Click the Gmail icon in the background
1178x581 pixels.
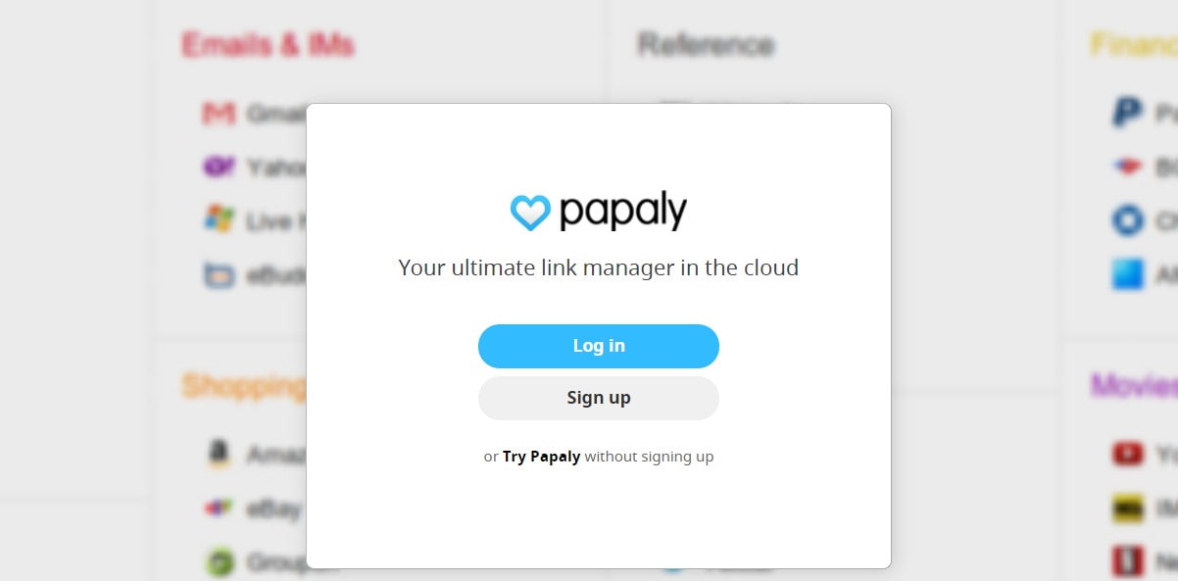[x=219, y=114]
